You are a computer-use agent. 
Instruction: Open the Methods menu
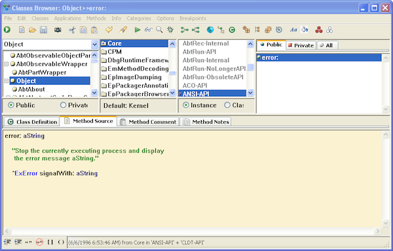(x=96, y=18)
